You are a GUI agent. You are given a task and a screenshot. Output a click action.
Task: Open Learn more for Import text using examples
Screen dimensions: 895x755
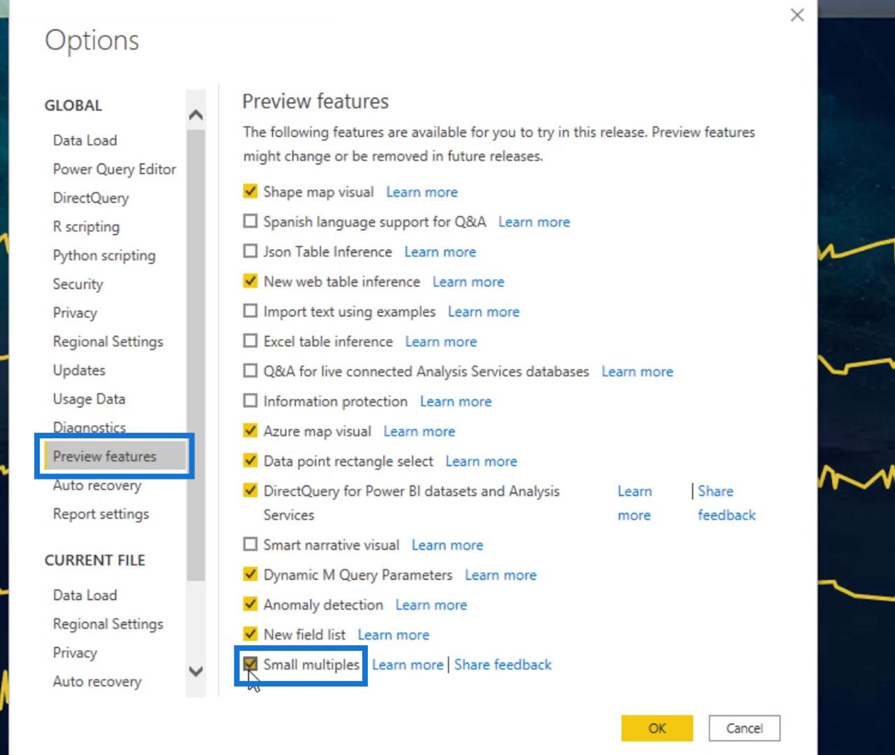(x=483, y=312)
